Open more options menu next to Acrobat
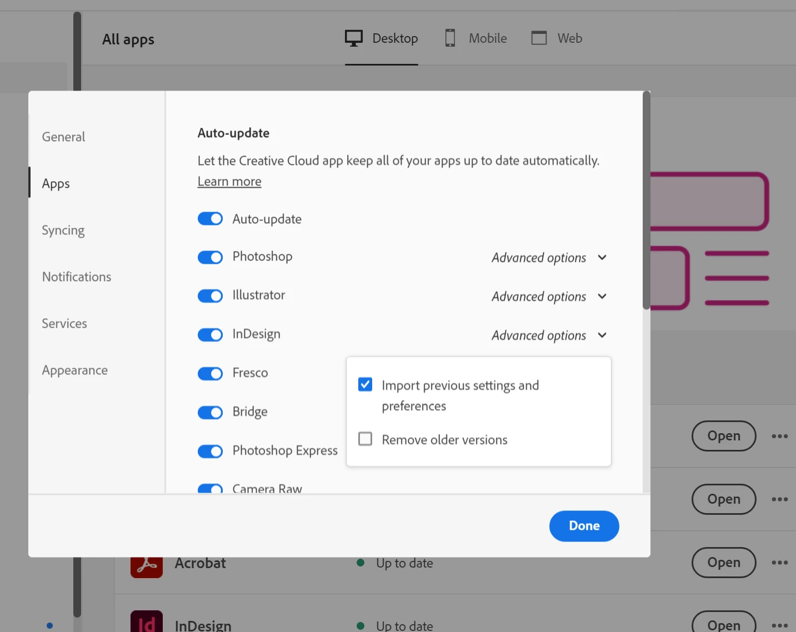This screenshot has height=632, width=796. tap(779, 563)
